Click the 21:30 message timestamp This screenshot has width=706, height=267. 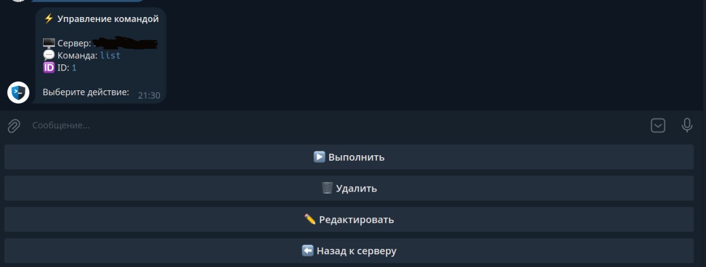pos(149,95)
